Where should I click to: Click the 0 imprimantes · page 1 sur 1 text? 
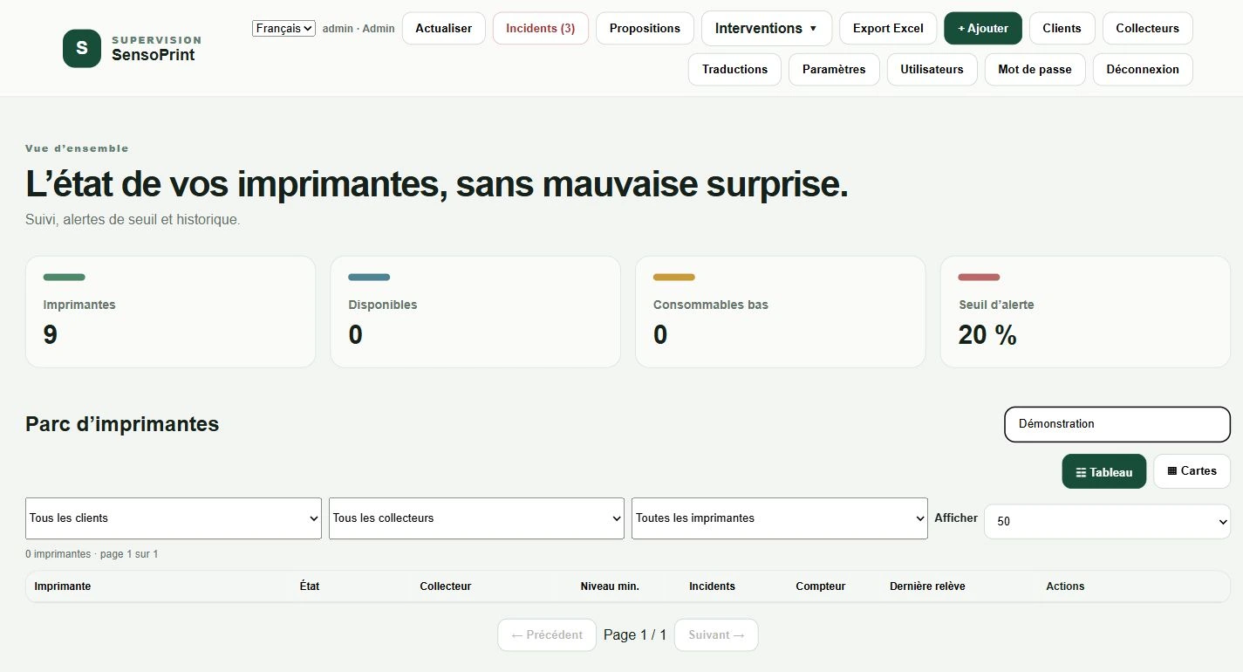coord(92,554)
